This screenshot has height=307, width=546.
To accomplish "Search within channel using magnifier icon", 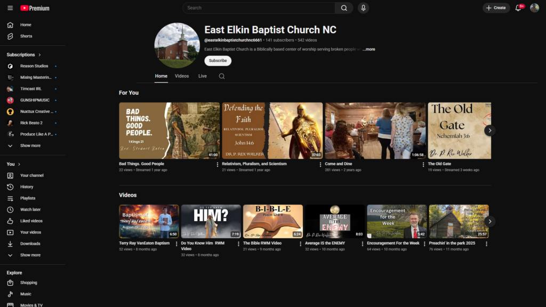I will coord(221,76).
